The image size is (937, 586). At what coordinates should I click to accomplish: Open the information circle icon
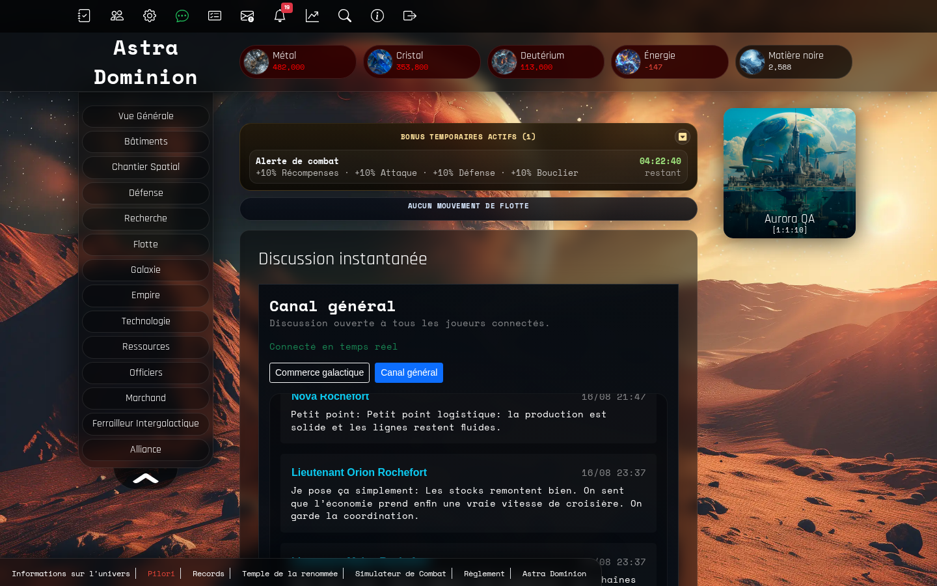tap(377, 16)
